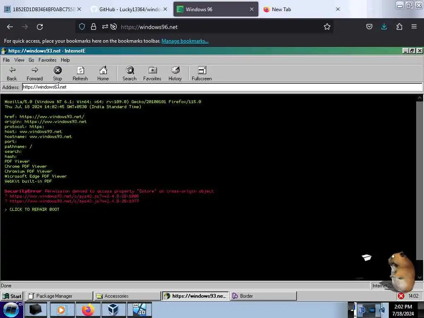Open the File menu in InternetE
Screen dimensions: 424x318
6,60
